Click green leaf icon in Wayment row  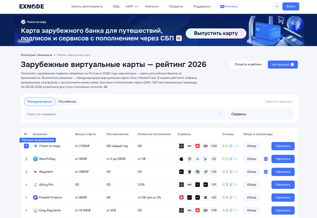(x=206, y=172)
